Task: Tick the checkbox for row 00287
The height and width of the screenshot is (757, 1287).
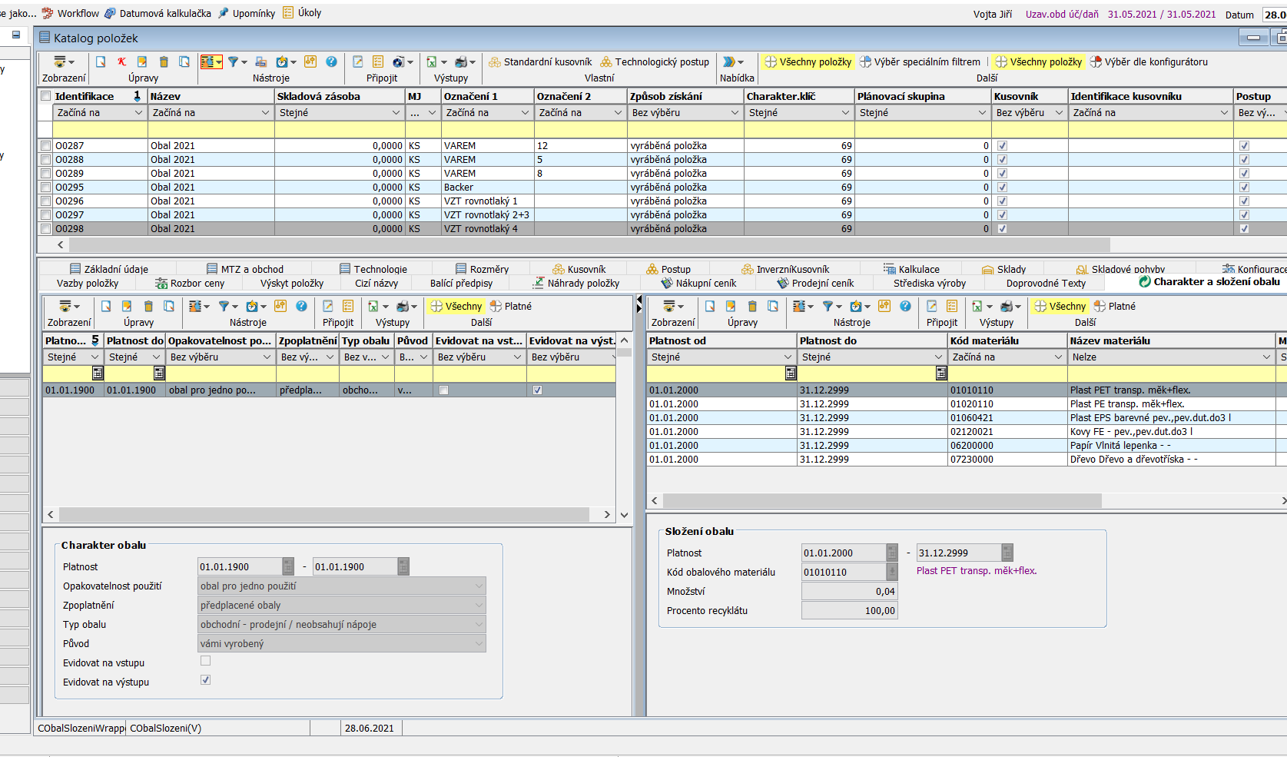Action: [x=46, y=146]
